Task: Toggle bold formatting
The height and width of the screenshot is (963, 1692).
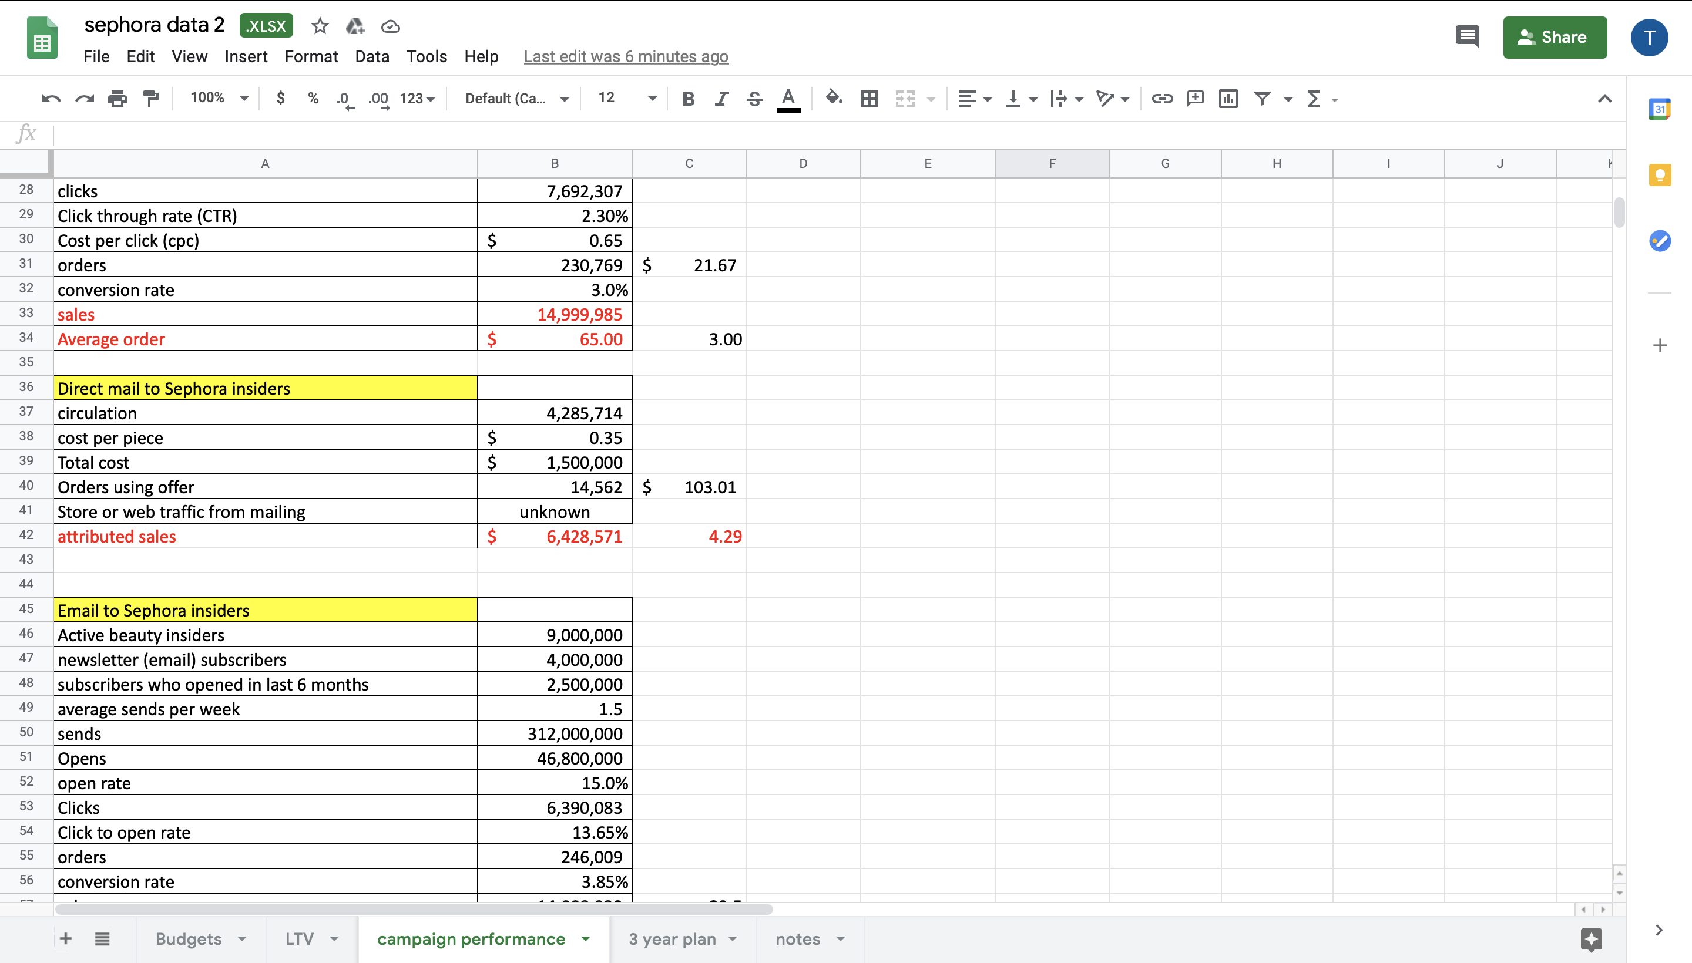Action: pyautogui.click(x=688, y=98)
